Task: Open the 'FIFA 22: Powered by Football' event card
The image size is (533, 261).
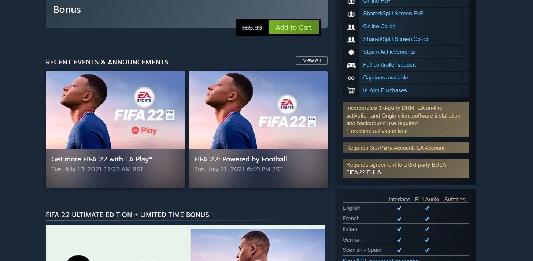Action: point(258,130)
